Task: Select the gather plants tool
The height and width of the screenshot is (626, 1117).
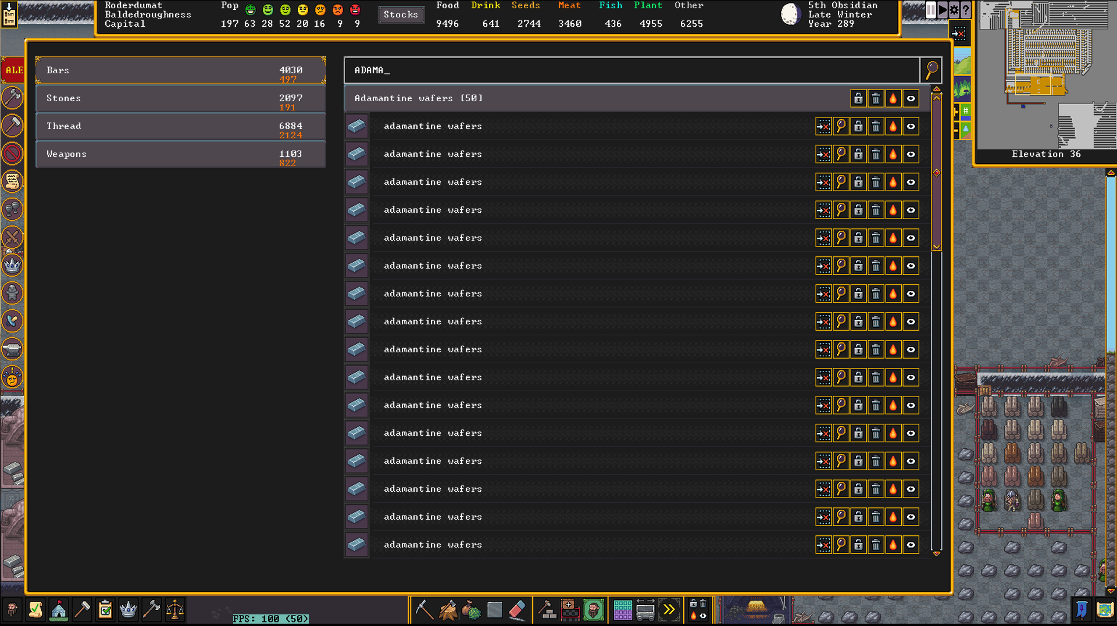Action: pyautogui.click(x=471, y=610)
